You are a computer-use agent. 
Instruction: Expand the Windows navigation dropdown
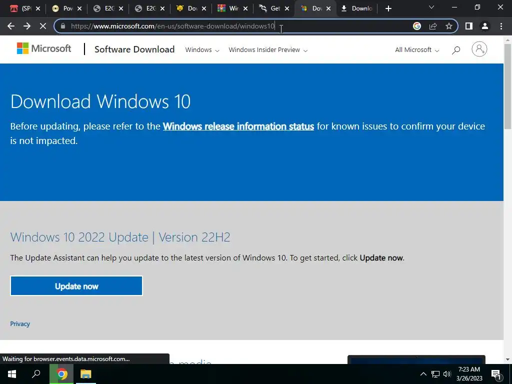click(202, 50)
